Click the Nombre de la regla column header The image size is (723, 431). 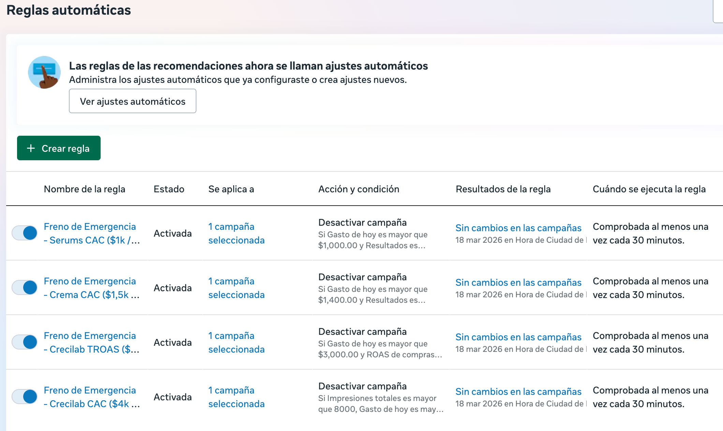pyautogui.click(x=84, y=189)
